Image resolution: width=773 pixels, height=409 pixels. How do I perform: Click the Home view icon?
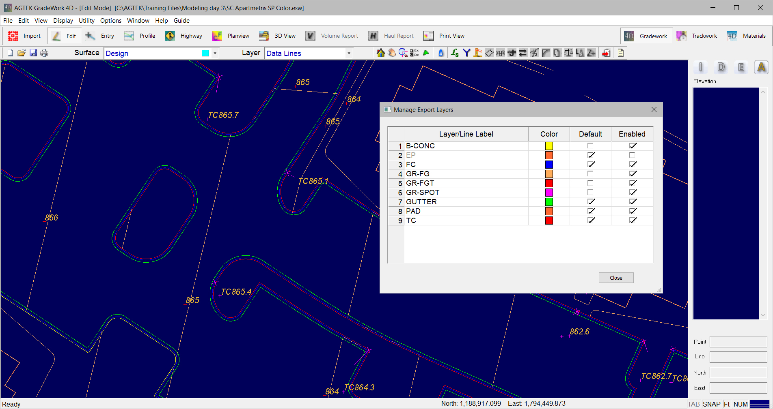[380, 53]
